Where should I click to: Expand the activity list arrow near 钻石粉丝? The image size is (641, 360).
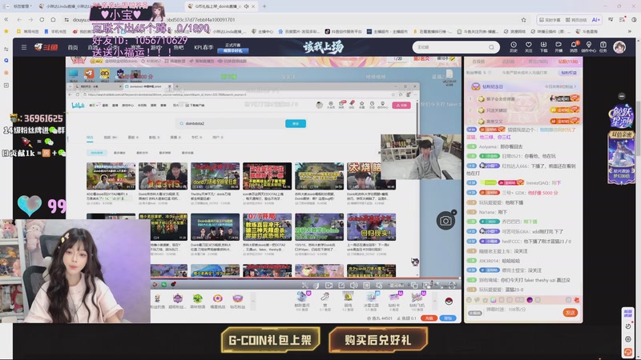coord(253,302)
